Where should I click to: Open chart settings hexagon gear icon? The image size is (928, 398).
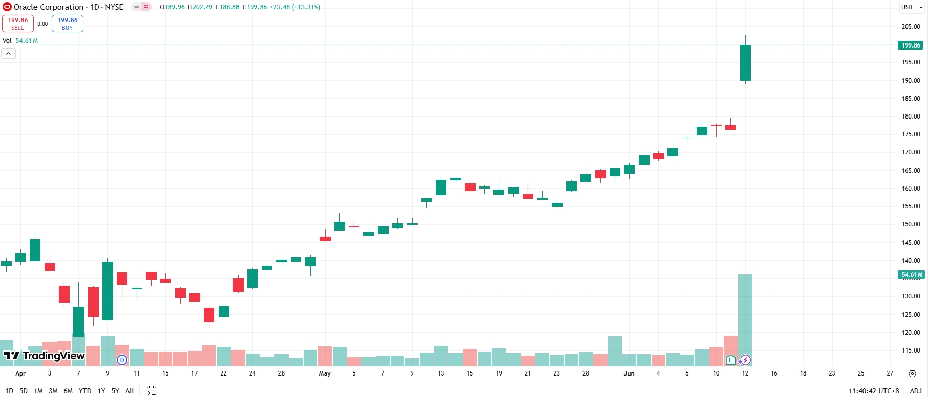(x=912, y=373)
